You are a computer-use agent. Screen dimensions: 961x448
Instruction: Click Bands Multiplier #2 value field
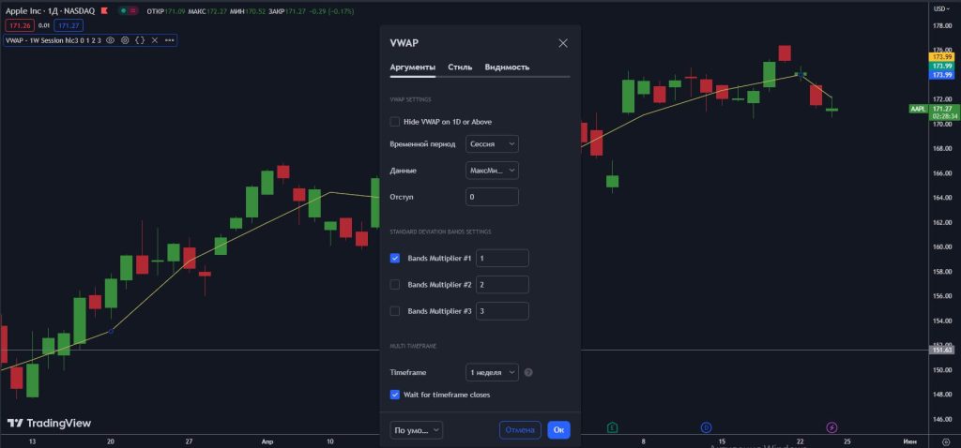(502, 285)
